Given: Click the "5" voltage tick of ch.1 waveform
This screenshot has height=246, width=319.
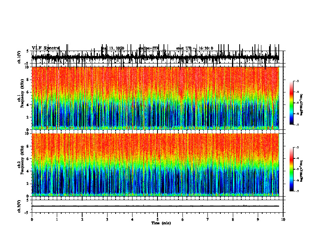Looking at the screenshot, I should tap(27, 51).
